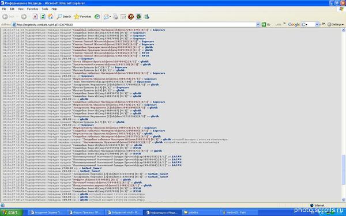Expand the address bar history dropdown
The width and height of the screenshot is (346, 216).
[258, 25]
